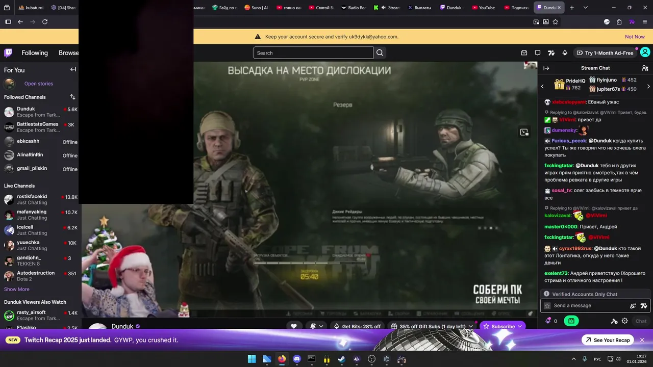
Task: Open rasty_airsoft recommended channel
Action: point(39,315)
